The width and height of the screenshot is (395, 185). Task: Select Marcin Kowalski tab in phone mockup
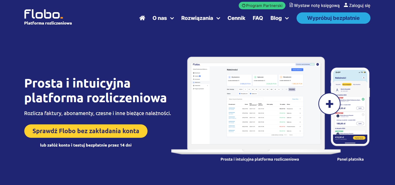tap(347, 84)
